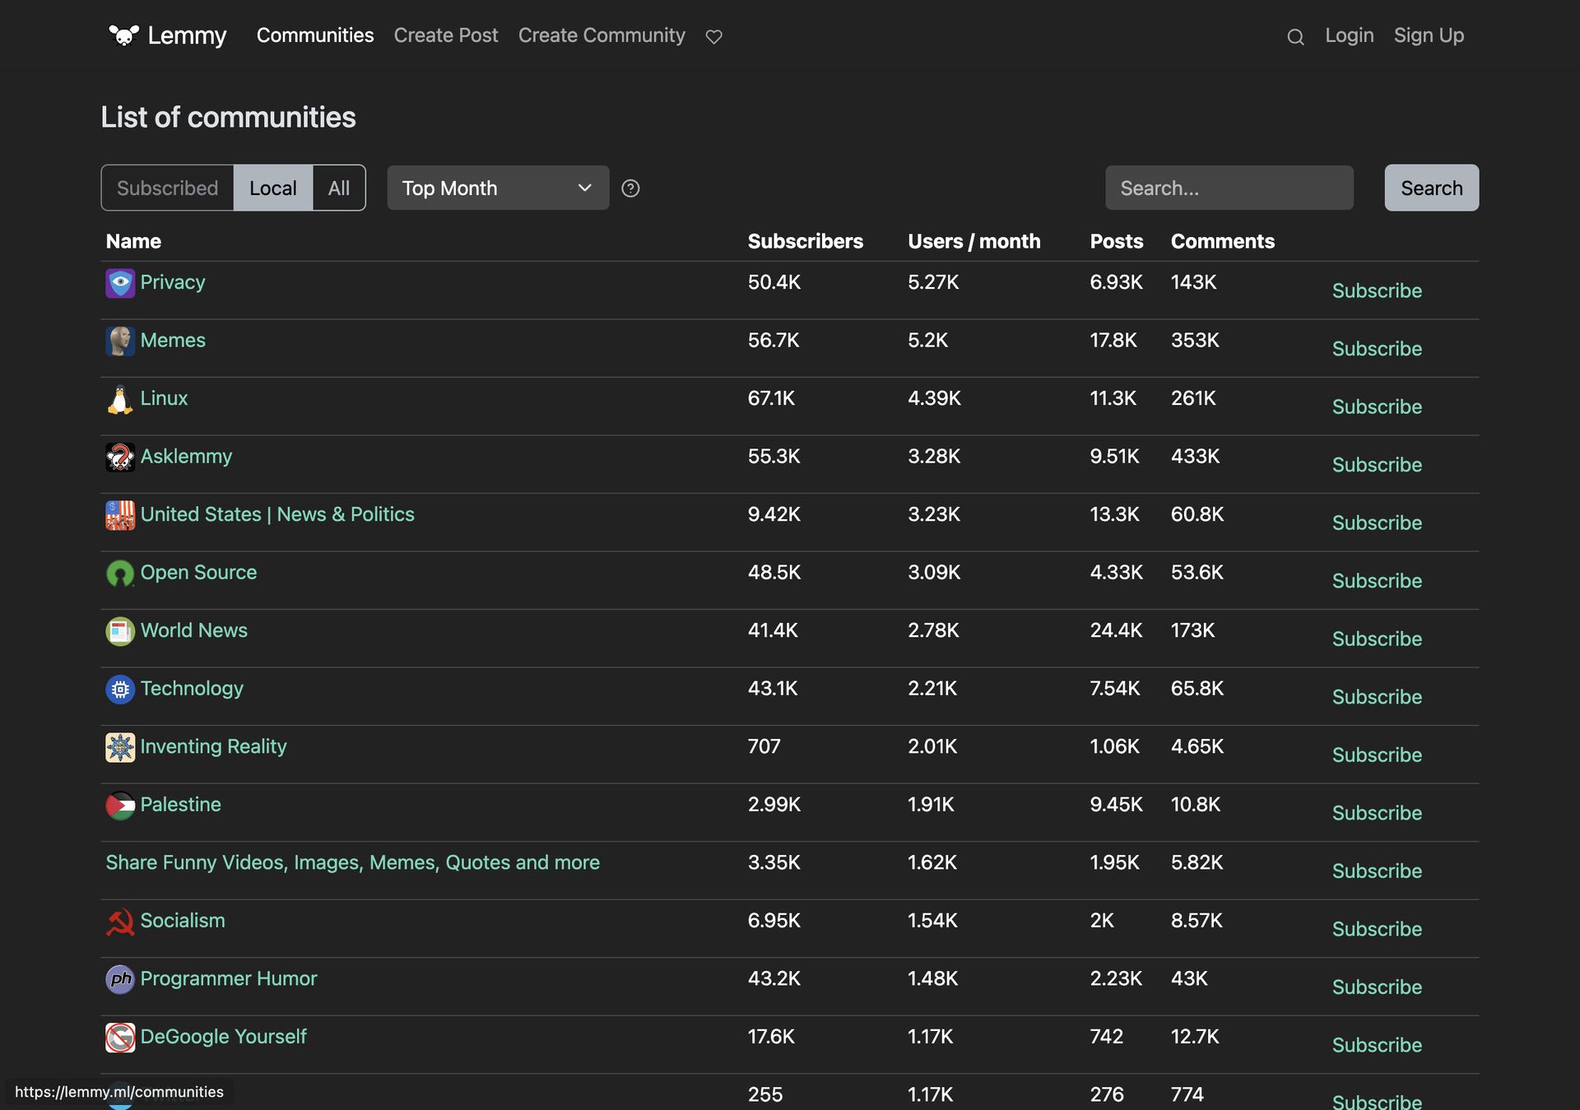Click the Memes community avatar icon
This screenshot has height=1110, width=1580.
pos(120,341)
